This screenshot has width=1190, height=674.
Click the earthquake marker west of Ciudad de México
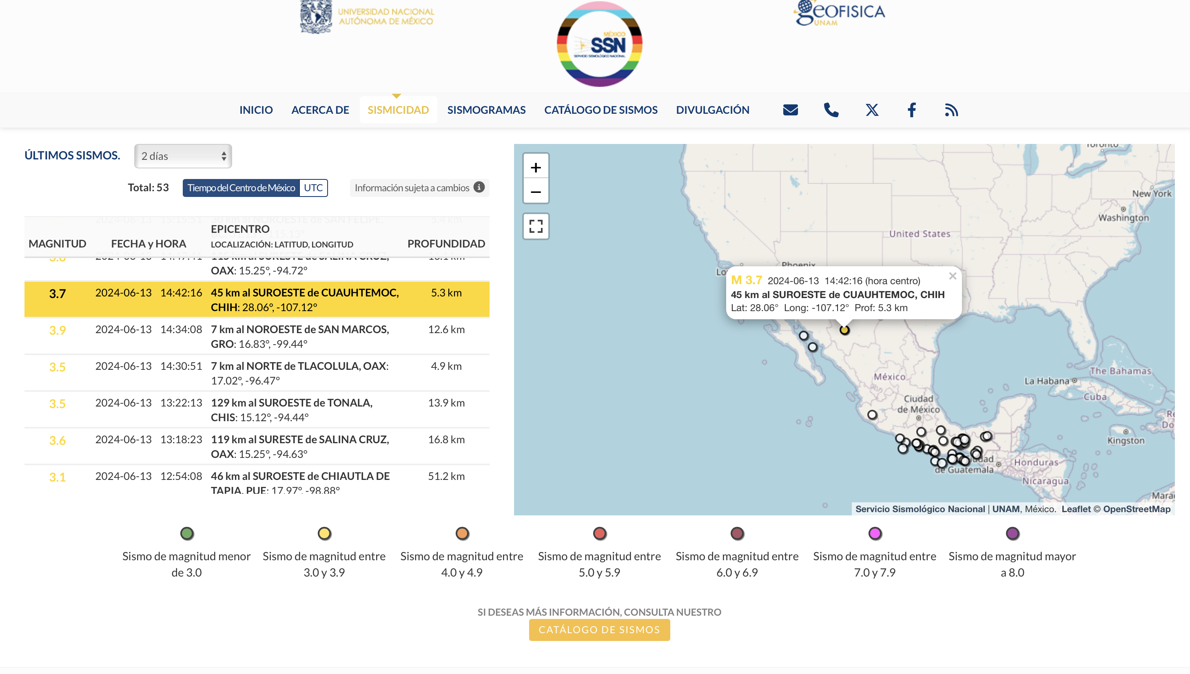(x=872, y=415)
